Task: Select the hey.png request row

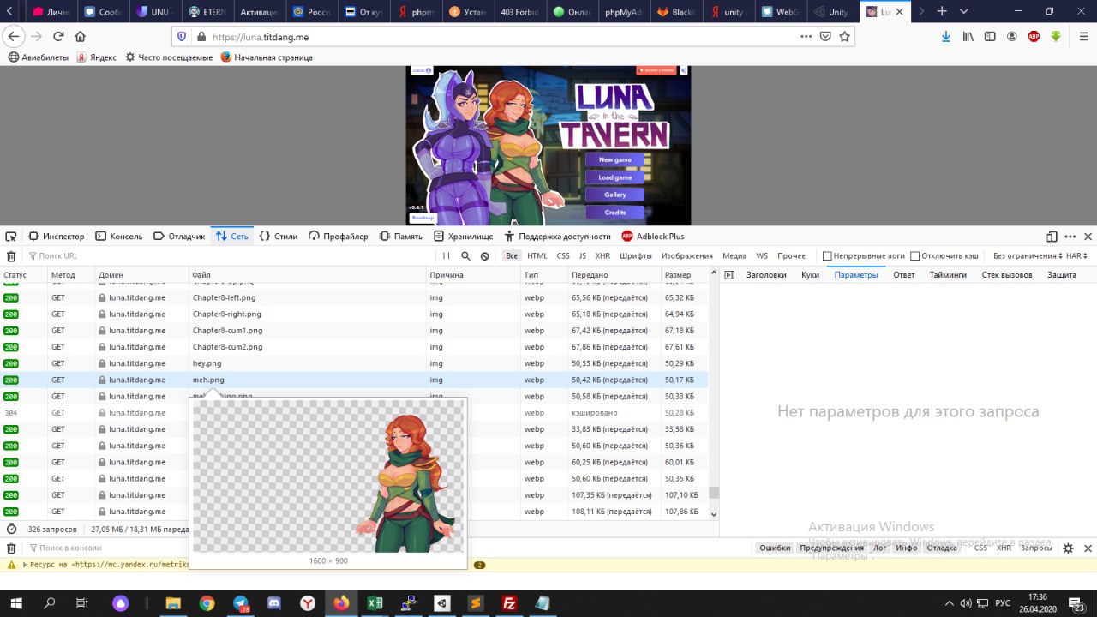Action: pyautogui.click(x=354, y=363)
